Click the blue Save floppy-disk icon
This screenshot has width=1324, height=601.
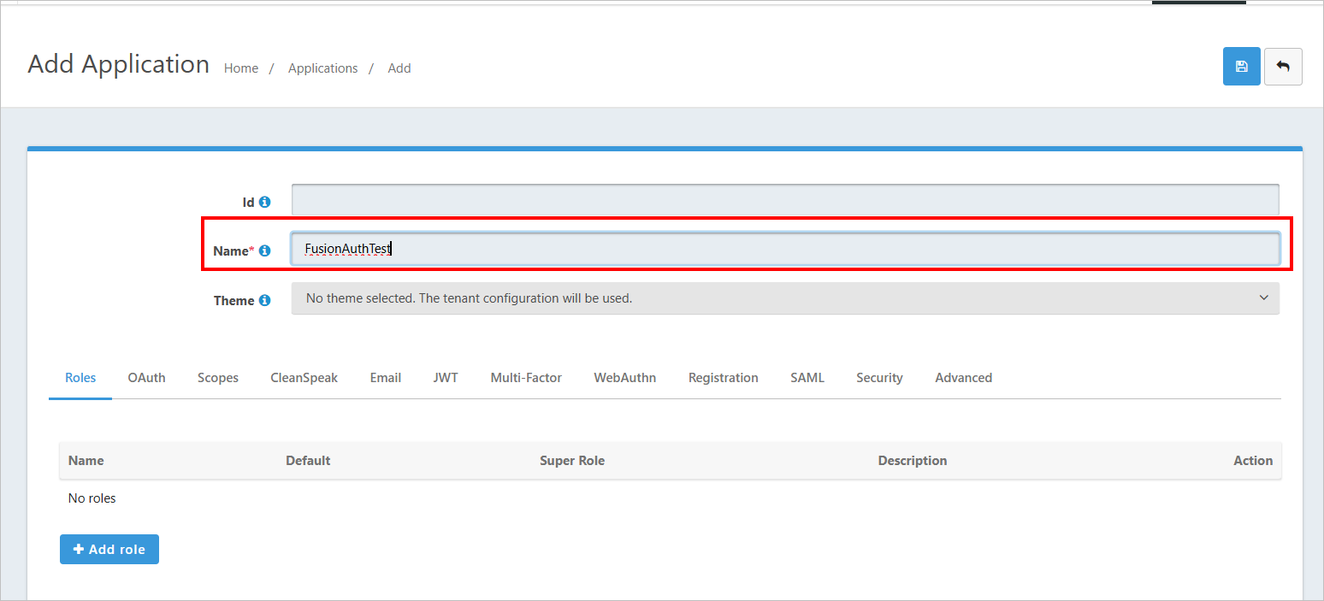pyautogui.click(x=1241, y=67)
